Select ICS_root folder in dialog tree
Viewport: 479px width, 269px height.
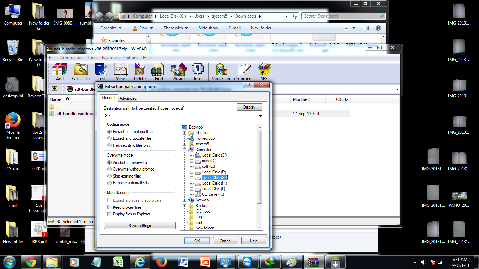(x=203, y=211)
